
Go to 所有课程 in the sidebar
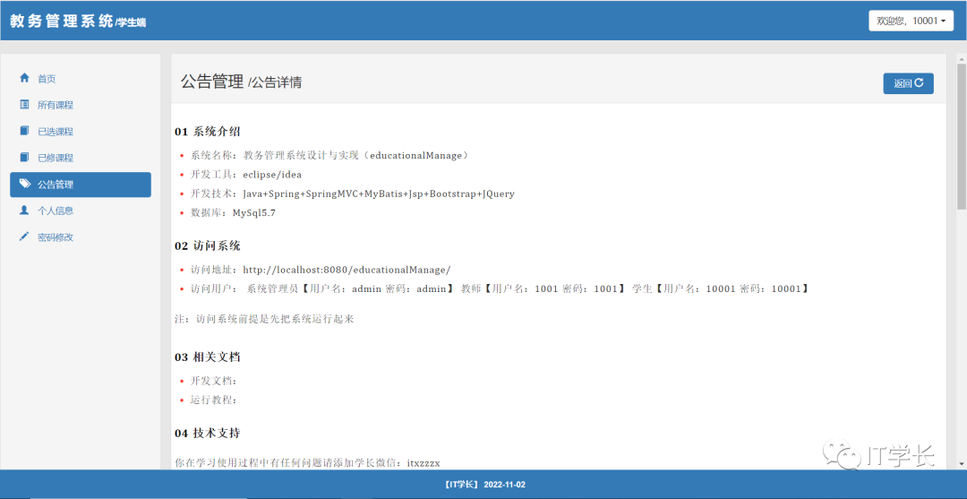pos(81,105)
